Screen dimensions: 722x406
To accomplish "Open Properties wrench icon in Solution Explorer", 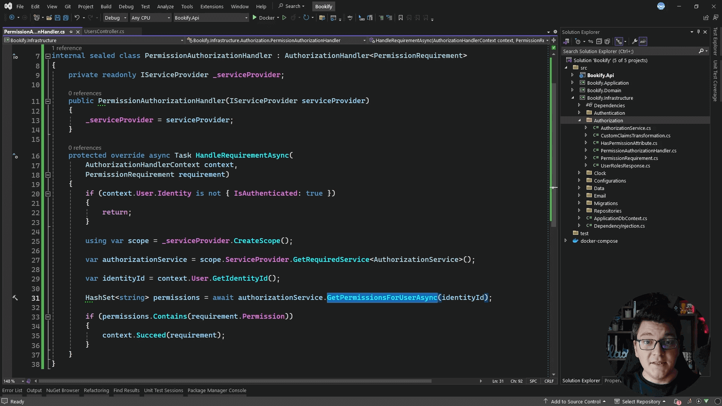I will click(634, 41).
